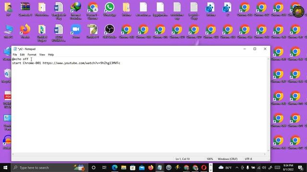Viewport: 307px width, 172px height.
Task: Select the Recycle Bin desktop icon
Action: click(x=7, y=75)
